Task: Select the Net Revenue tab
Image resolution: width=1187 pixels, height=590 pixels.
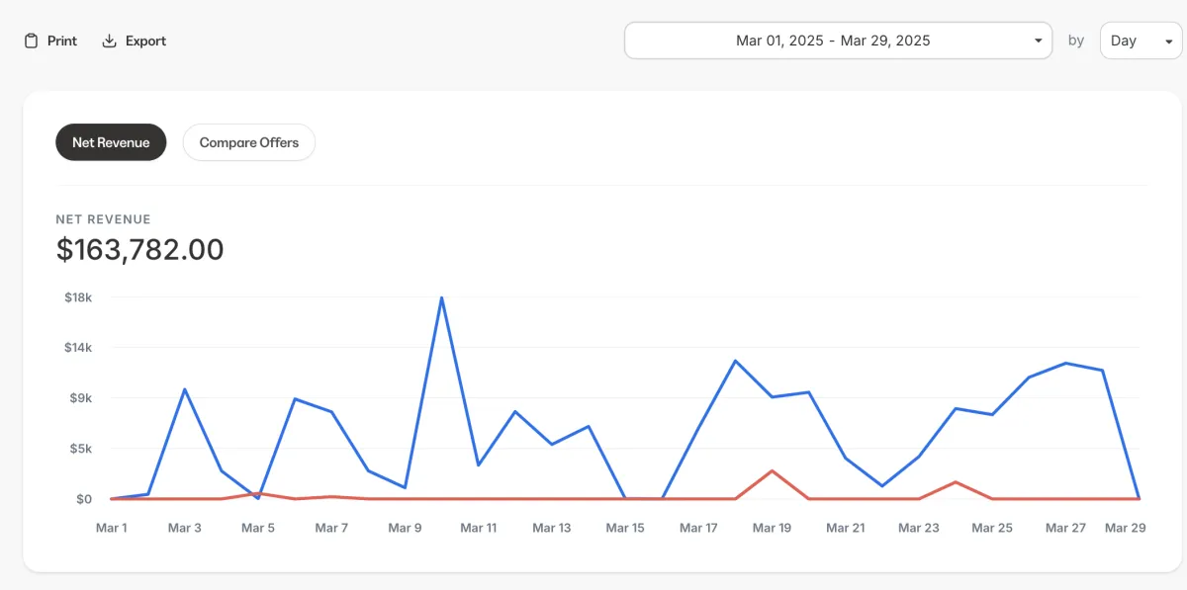Action: pos(111,142)
